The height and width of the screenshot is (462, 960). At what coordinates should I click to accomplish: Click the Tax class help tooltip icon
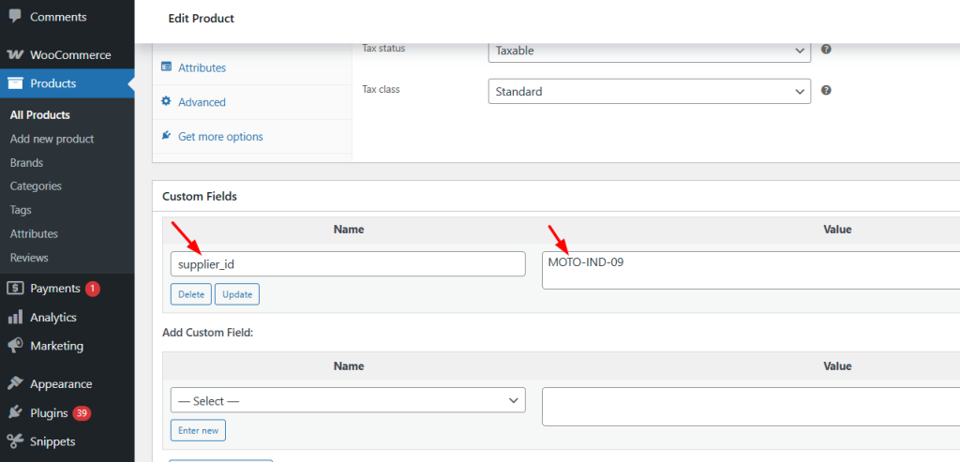[826, 90]
